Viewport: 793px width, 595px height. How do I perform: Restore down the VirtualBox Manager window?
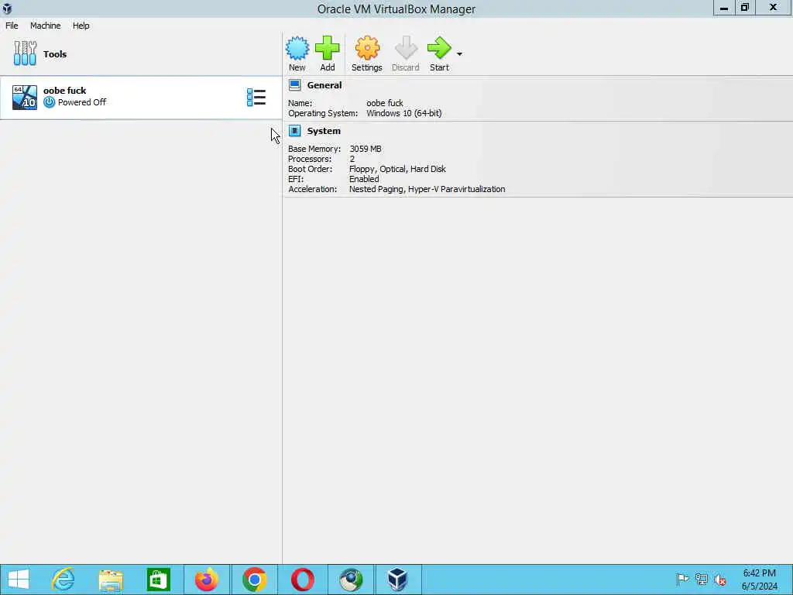point(744,8)
